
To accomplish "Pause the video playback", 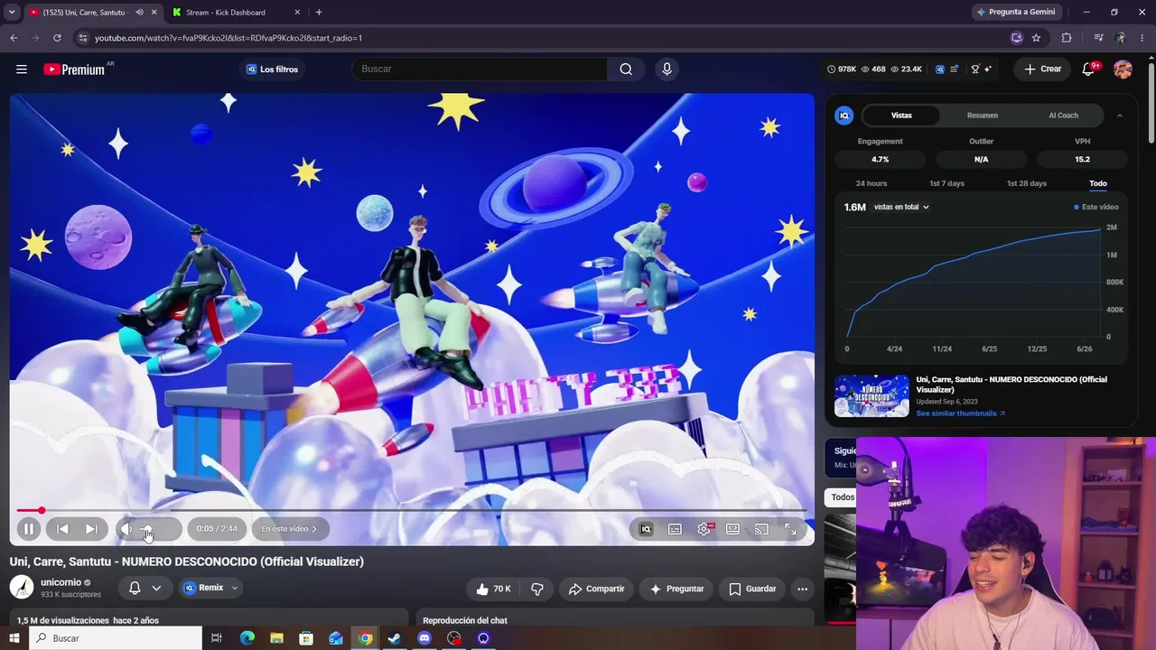I will point(29,529).
